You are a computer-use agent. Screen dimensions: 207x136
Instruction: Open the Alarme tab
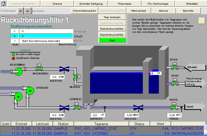pyautogui.click(x=163, y=11)
